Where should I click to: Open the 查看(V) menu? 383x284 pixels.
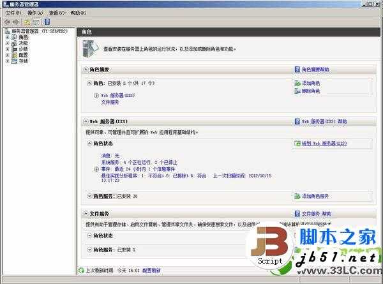click(57, 13)
